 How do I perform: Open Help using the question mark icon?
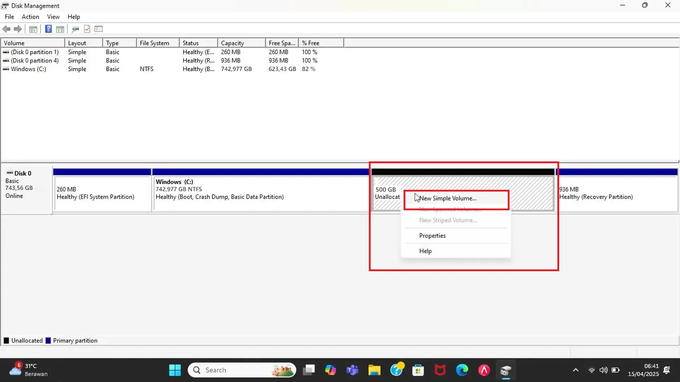click(49, 29)
